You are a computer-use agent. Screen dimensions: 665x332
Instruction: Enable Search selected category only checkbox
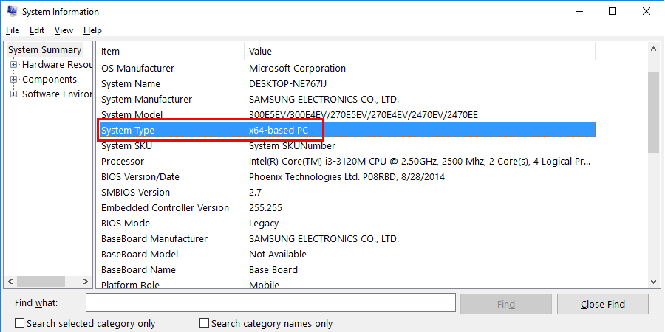coord(19,323)
